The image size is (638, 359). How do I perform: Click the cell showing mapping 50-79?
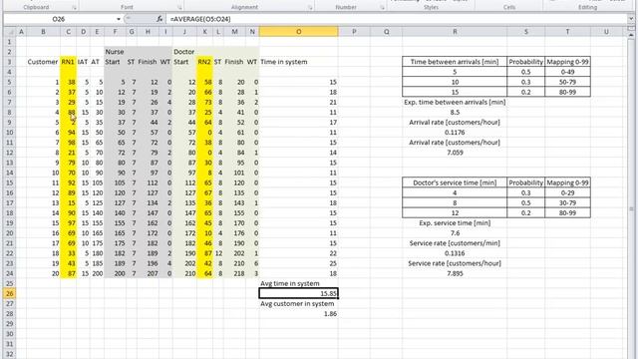pos(567,82)
